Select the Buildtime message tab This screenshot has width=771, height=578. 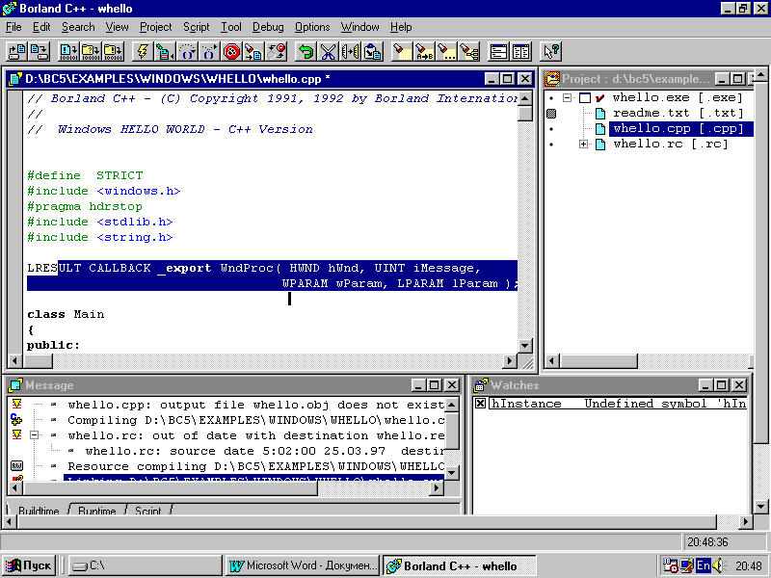point(39,511)
